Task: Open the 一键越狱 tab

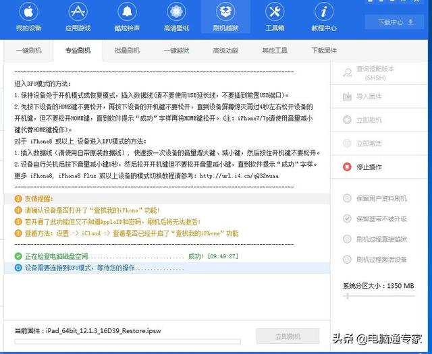Action: (x=176, y=51)
